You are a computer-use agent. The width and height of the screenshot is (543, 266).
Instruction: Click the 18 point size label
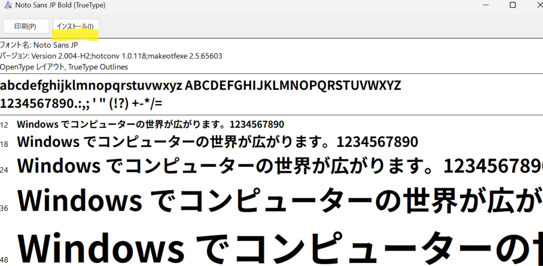pos(4,144)
